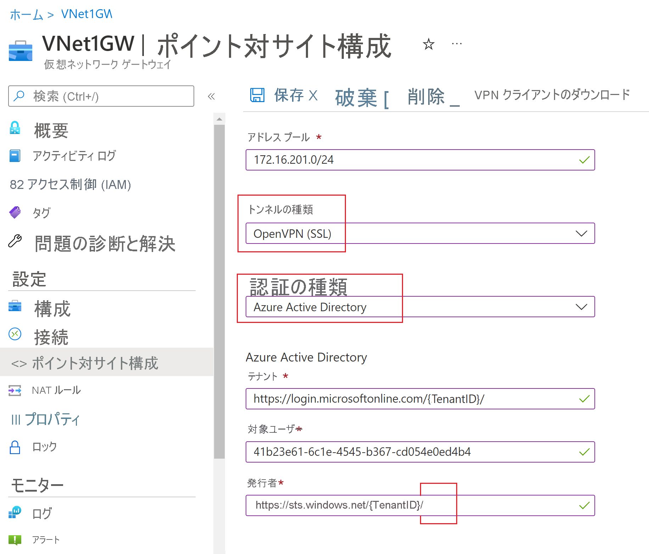
Task: Open the ロック menu item
Action: pos(45,447)
